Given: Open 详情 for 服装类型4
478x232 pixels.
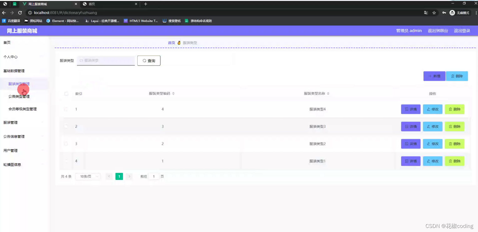Looking at the screenshot, I should (411, 109).
